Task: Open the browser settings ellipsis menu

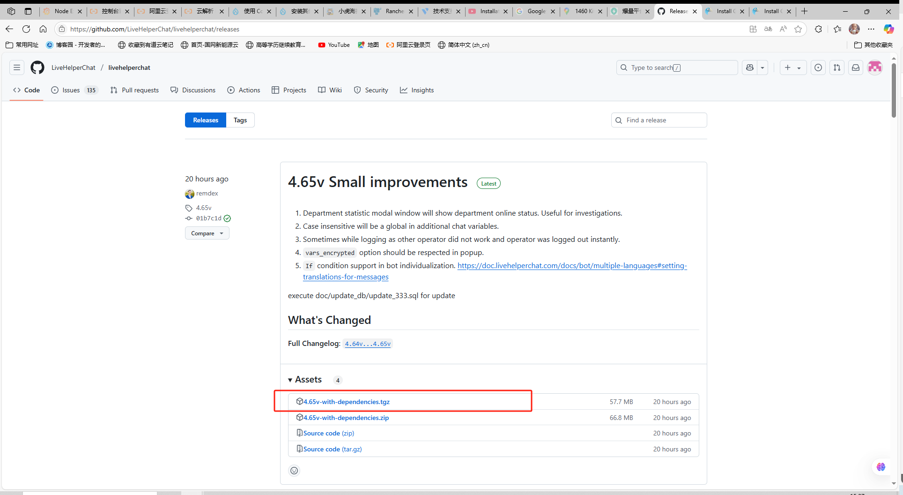Action: coord(871,29)
